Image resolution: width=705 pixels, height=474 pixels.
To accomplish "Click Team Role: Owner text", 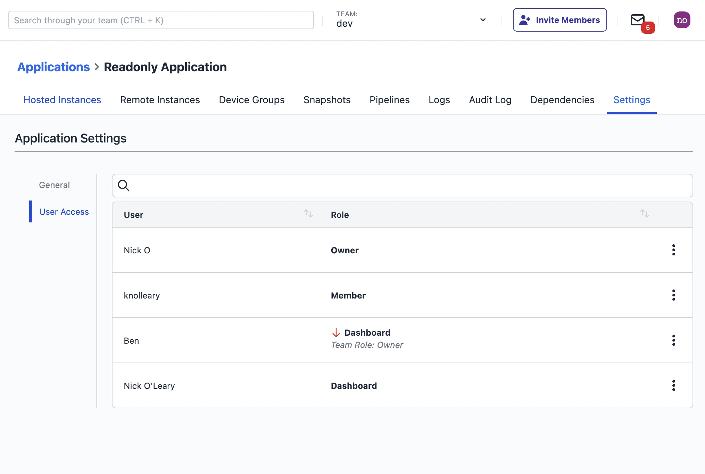I will 367,345.
